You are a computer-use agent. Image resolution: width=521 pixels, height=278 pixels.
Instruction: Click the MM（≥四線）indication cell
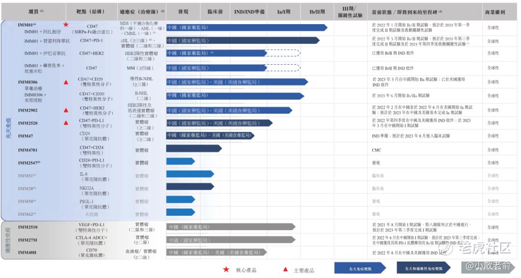coord(140,68)
